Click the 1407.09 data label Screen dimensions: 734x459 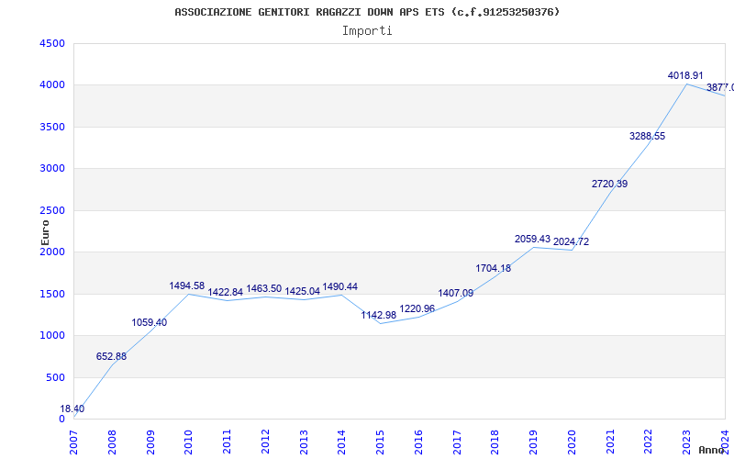tap(455, 294)
